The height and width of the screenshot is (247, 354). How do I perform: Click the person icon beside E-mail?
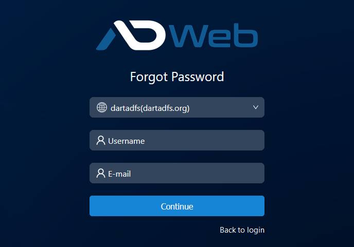[101, 173]
